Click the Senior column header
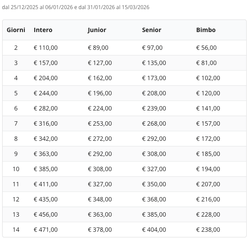The height and width of the screenshot is (240, 248). point(151,30)
